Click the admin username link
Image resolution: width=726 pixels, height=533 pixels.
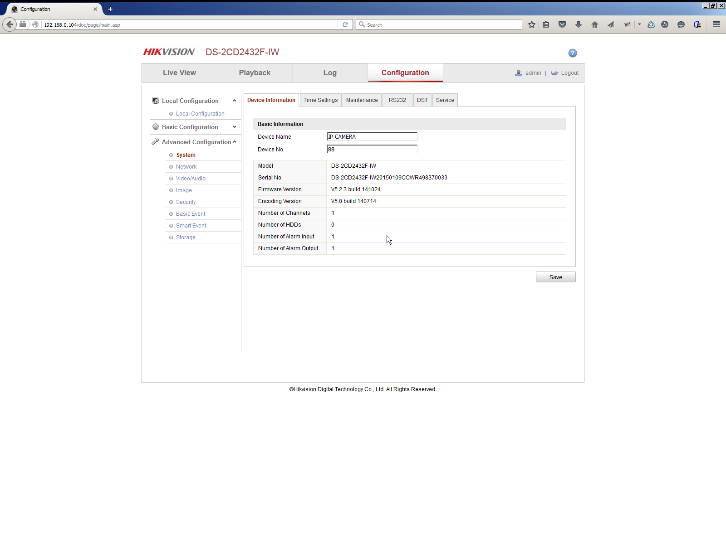click(x=533, y=73)
